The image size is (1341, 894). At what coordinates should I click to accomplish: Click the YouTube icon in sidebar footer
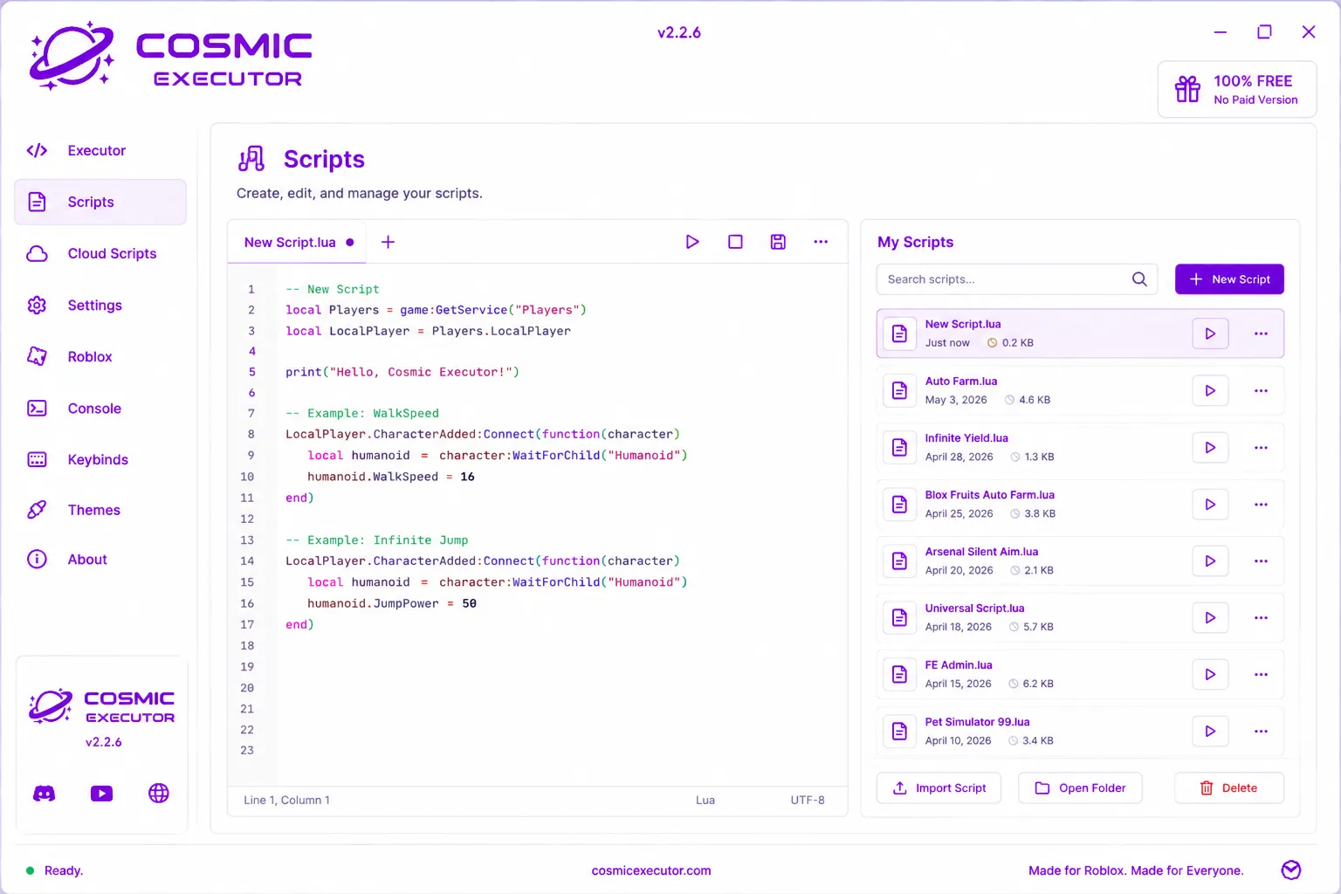101,793
